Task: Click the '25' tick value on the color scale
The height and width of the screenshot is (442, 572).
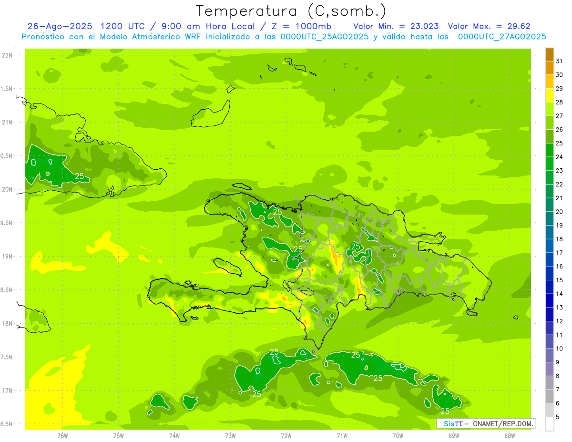Action: tap(560, 143)
